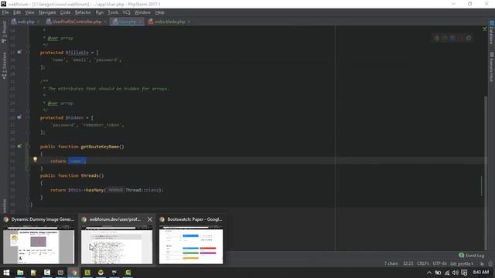Open the Event Log tool window

(x=471, y=256)
